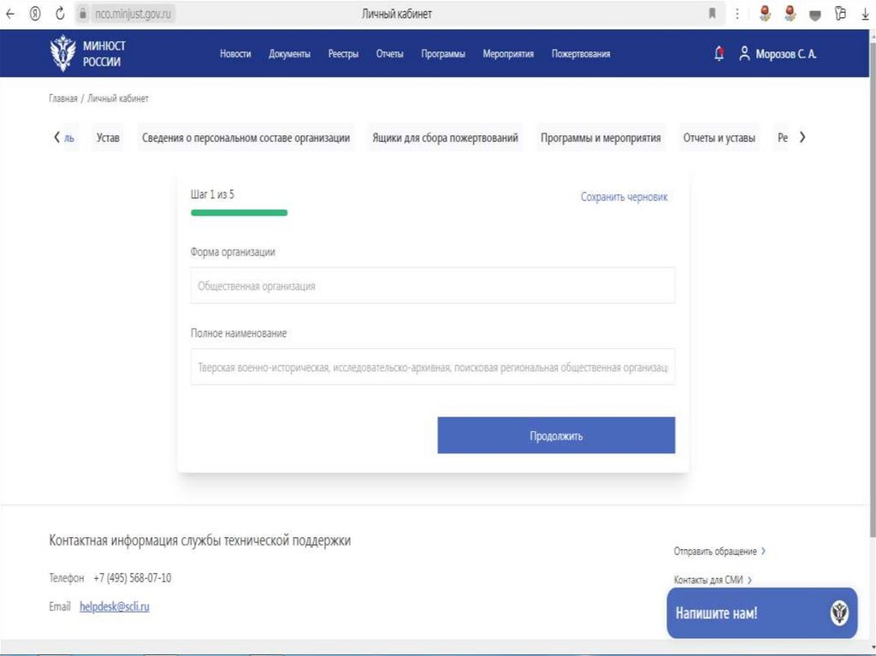Go to Главная breadcrumb link

point(63,98)
